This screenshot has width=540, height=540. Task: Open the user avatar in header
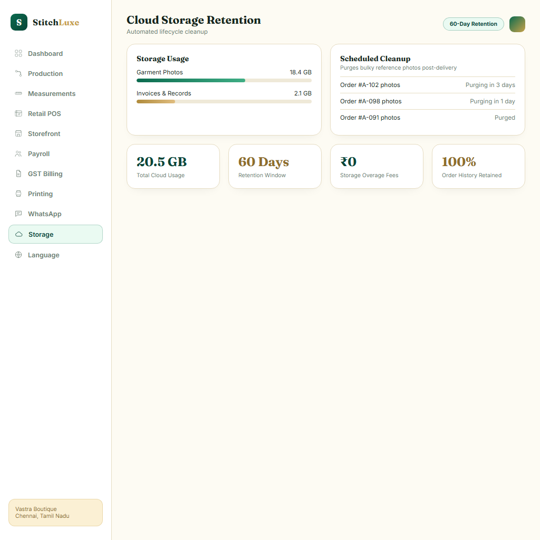[x=517, y=24]
